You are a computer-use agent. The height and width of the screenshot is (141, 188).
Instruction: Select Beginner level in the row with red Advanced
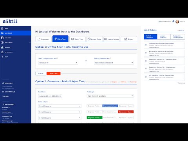click(94, 112)
